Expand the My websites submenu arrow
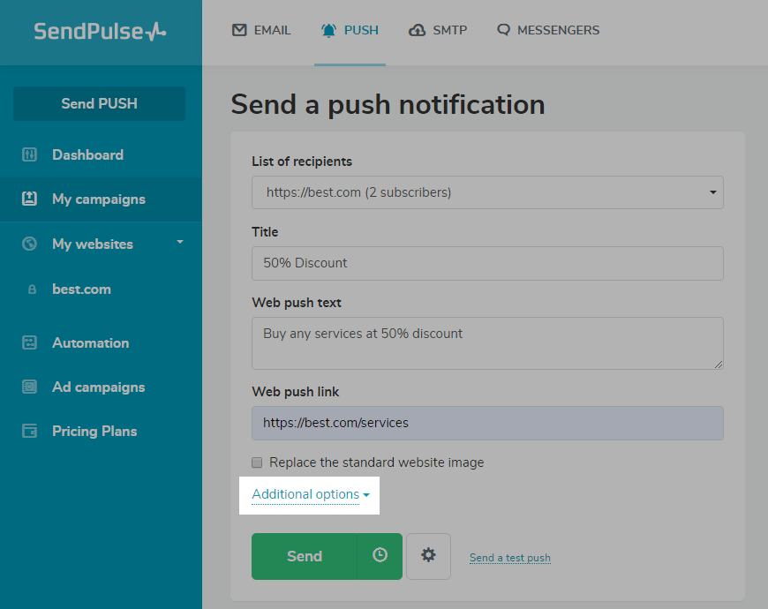 (180, 242)
